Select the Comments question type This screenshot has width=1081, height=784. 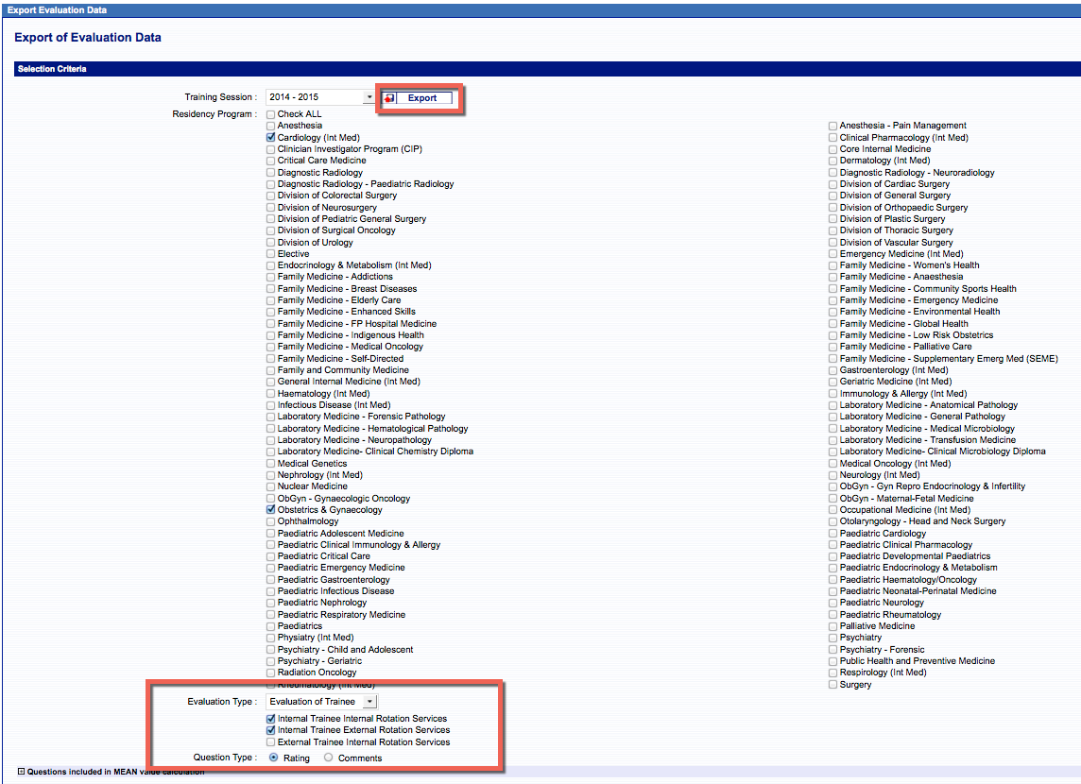click(329, 758)
